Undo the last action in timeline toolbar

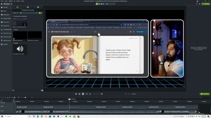pyautogui.click(x=1, y=98)
